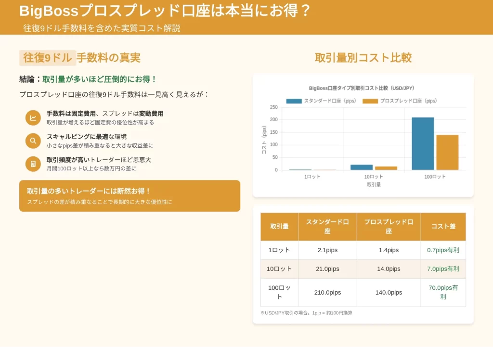Click the chart title BigBoss口座タイプ別取引コスト比較
Viewport: 493px width, 347px height.
[361, 88]
